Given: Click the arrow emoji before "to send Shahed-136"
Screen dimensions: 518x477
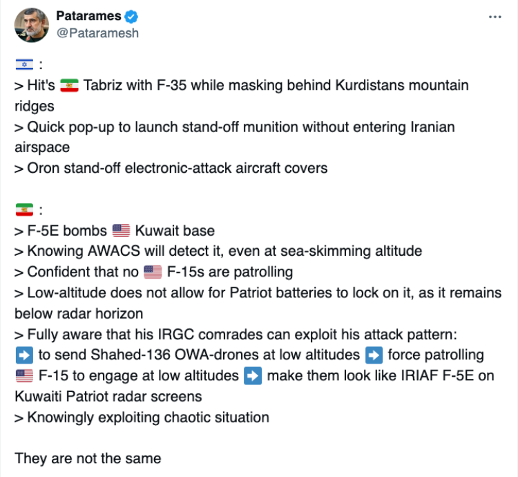Looking at the screenshot, I should point(23,355).
